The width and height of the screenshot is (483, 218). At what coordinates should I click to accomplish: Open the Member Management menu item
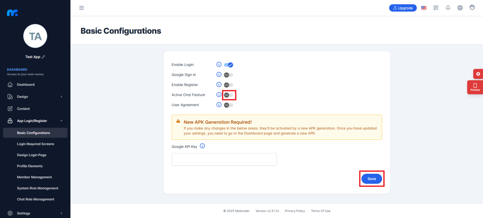click(x=34, y=177)
